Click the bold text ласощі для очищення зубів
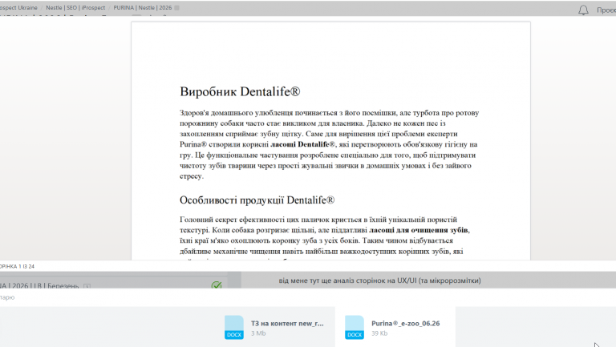 coord(419,230)
